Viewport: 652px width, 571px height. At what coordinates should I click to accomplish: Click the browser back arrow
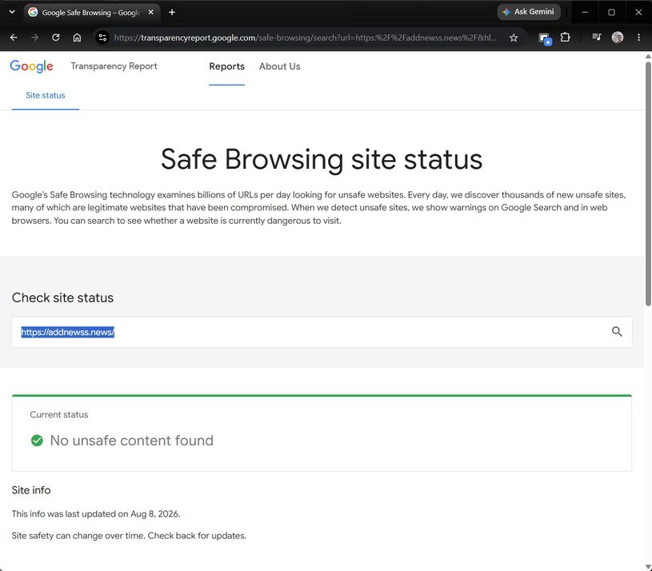(x=14, y=38)
